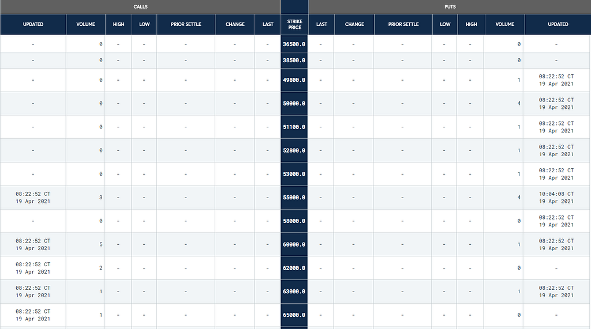Select strike price 38500.0

point(294,60)
